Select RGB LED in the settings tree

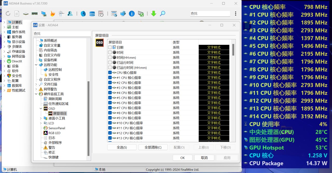pos(54,133)
